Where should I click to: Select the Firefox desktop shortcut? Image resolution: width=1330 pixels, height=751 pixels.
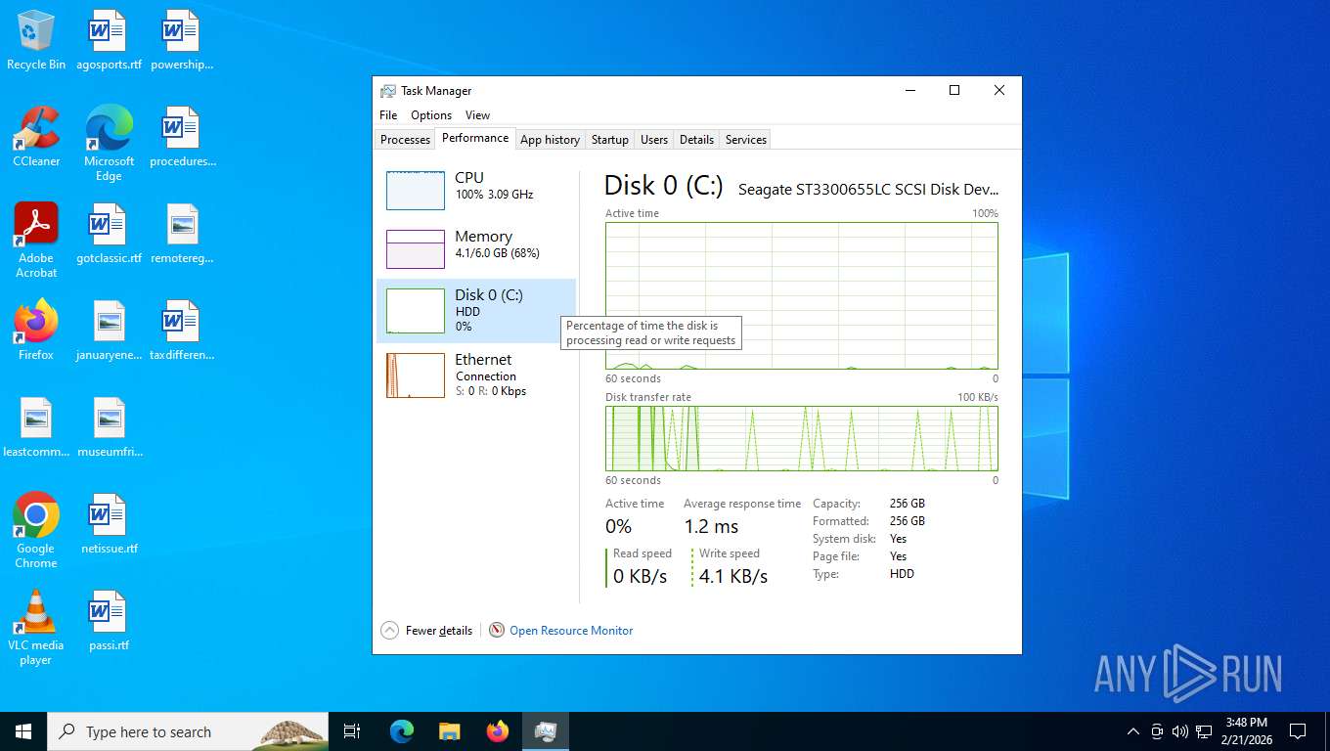coord(36,331)
